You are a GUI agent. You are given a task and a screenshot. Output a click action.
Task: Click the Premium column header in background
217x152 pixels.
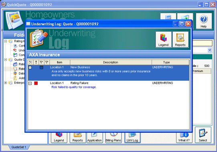coord(202,71)
